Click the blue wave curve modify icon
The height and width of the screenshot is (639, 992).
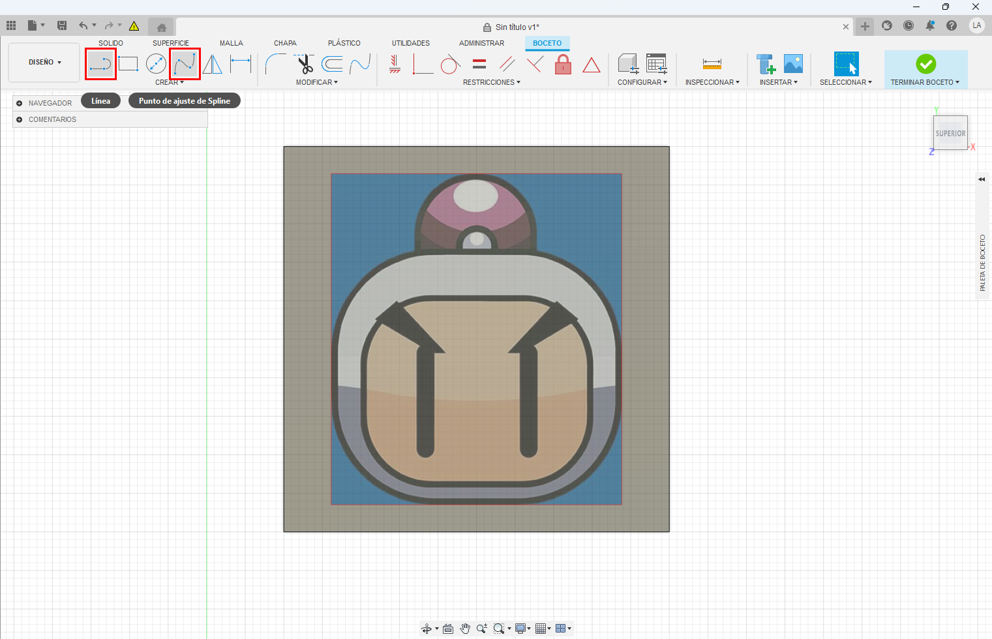point(360,64)
